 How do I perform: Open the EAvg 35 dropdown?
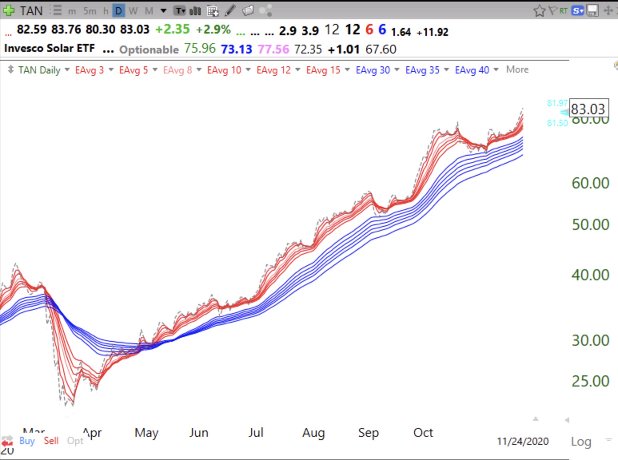pos(446,69)
